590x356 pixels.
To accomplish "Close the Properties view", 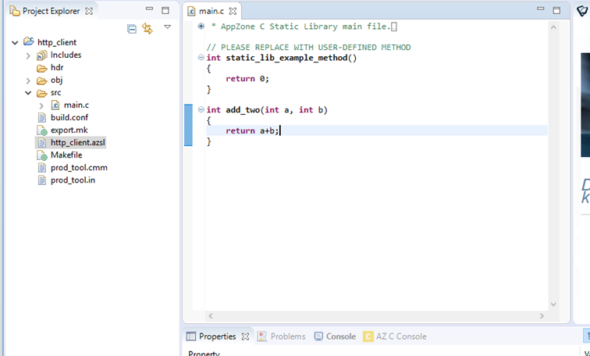I will coord(245,336).
